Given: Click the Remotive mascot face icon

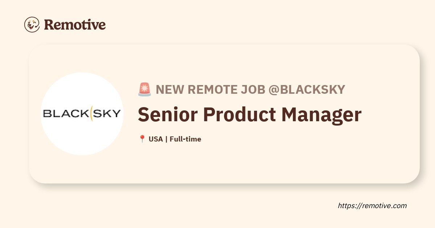Looking at the screenshot, I should pos(32,25).
